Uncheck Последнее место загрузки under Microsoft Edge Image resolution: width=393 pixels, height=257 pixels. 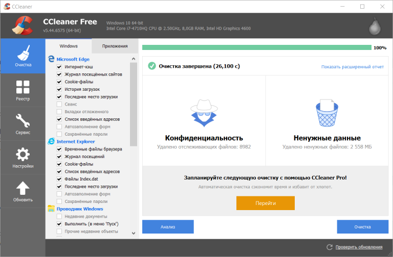coord(59,97)
